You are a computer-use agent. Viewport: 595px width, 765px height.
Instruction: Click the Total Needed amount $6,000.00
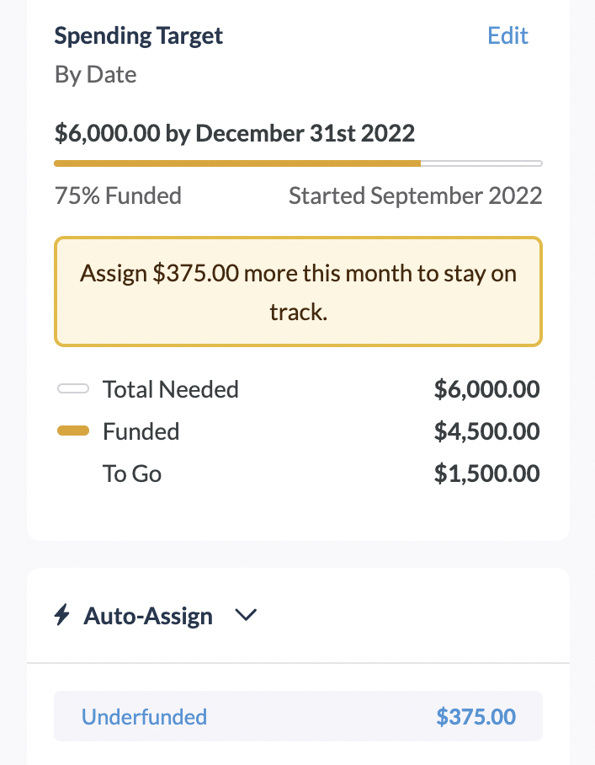pyautogui.click(x=486, y=389)
